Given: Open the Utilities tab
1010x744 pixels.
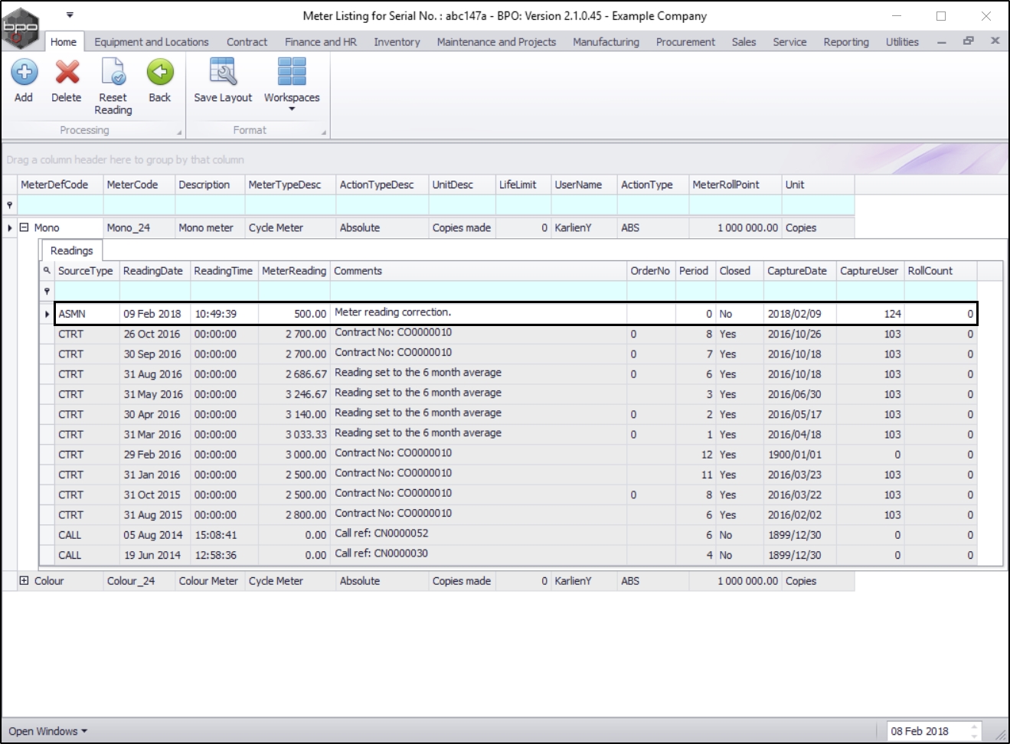Looking at the screenshot, I should pos(902,42).
